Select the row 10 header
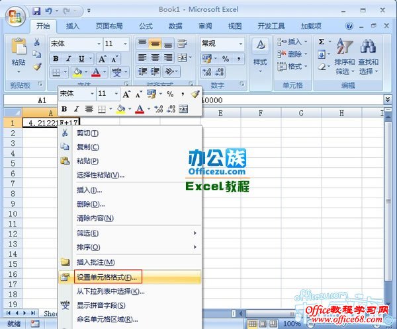The image size is (397, 329). click(13, 214)
